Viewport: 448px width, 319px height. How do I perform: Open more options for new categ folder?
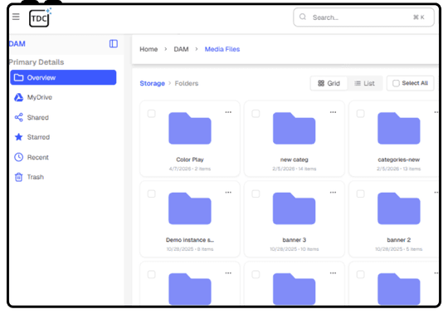pyautogui.click(x=334, y=112)
